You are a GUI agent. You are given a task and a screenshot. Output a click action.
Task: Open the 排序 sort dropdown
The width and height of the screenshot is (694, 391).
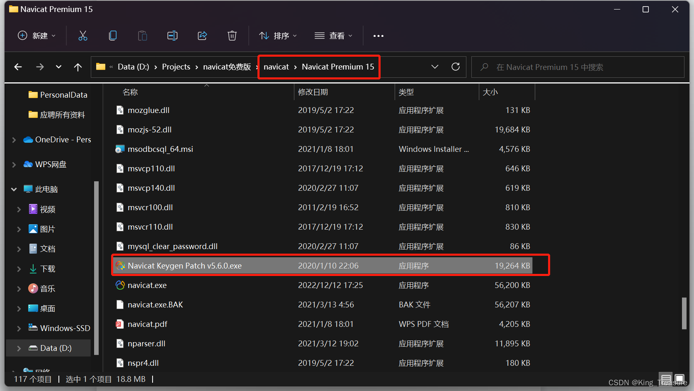point(278,36)
